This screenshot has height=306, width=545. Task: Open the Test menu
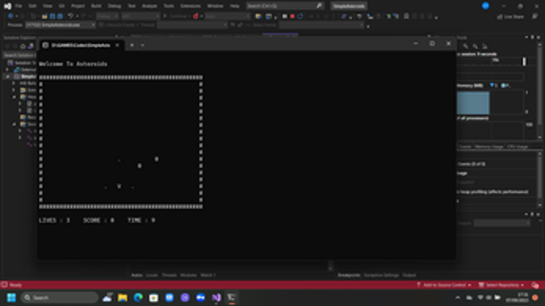click(131, 6)
